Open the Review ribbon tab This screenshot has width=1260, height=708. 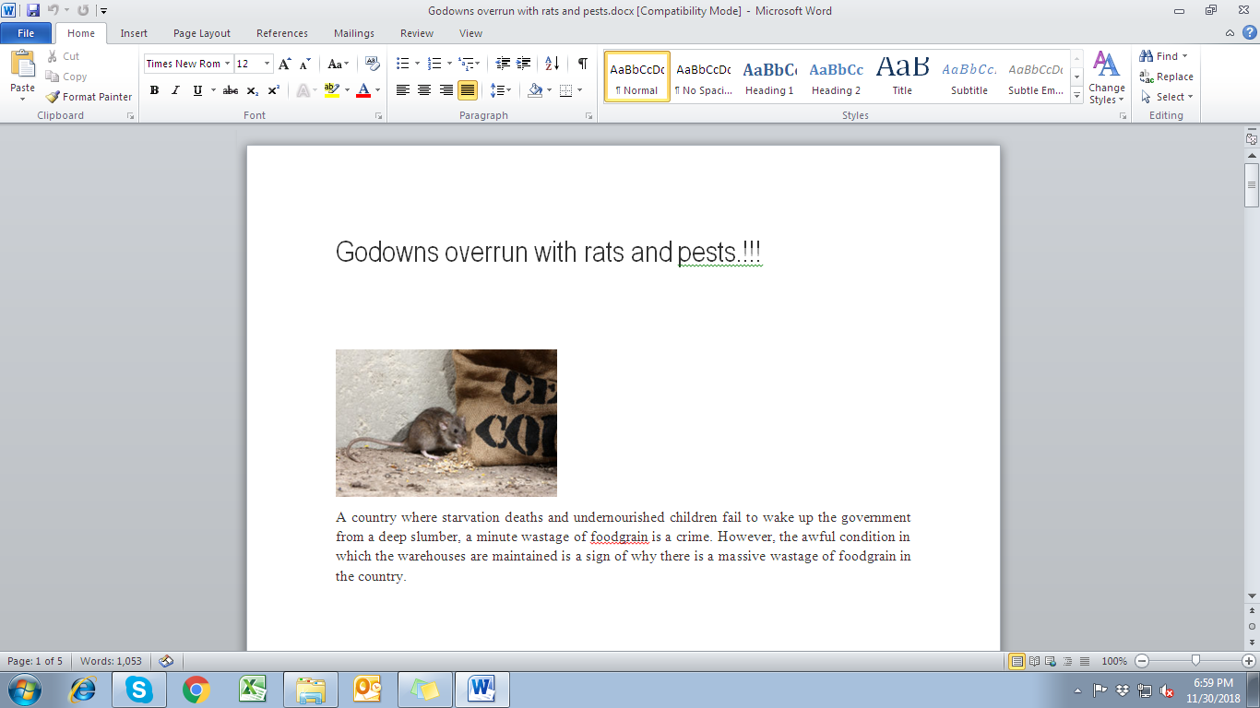pyautogui.click(x=416, y=33)
